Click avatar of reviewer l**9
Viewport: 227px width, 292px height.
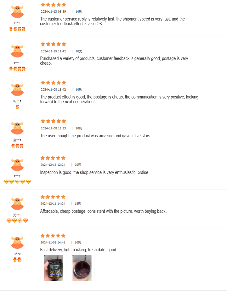(x=17, y=11)
